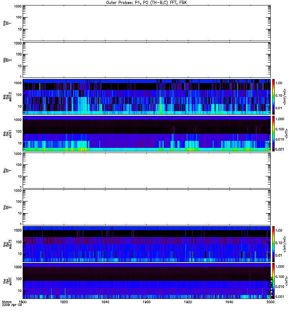Click the 1900 time axis label

(146, 302)
